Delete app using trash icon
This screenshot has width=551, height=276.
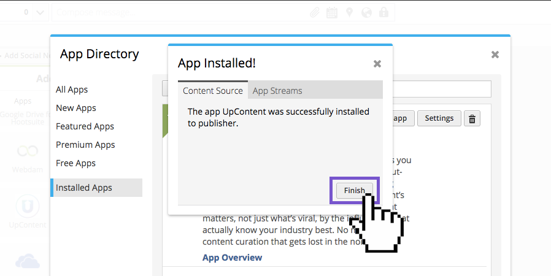click(x=472, y=119)
